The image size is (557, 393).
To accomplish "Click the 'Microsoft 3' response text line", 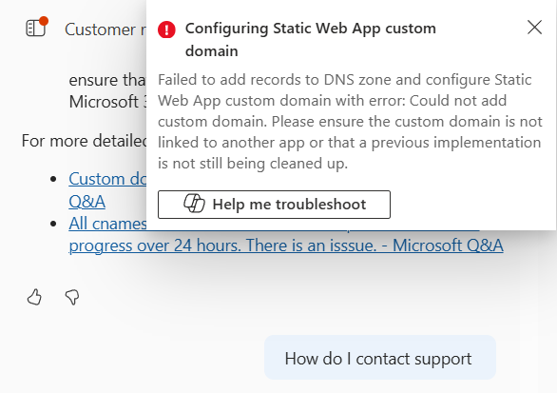I will [107, 102].
